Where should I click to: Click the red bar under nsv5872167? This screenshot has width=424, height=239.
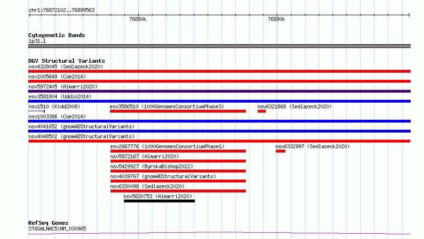tap(178, 161)
